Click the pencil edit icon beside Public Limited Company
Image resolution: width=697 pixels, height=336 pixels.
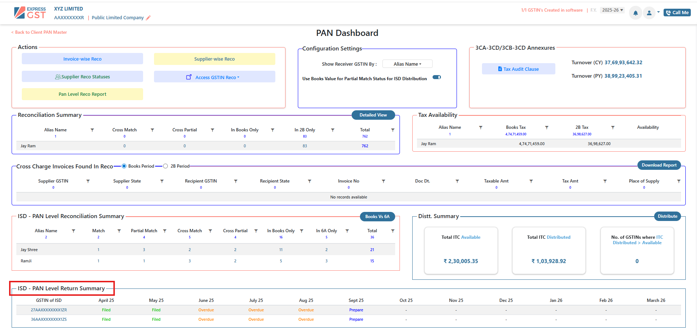click(x=148, y=18)
